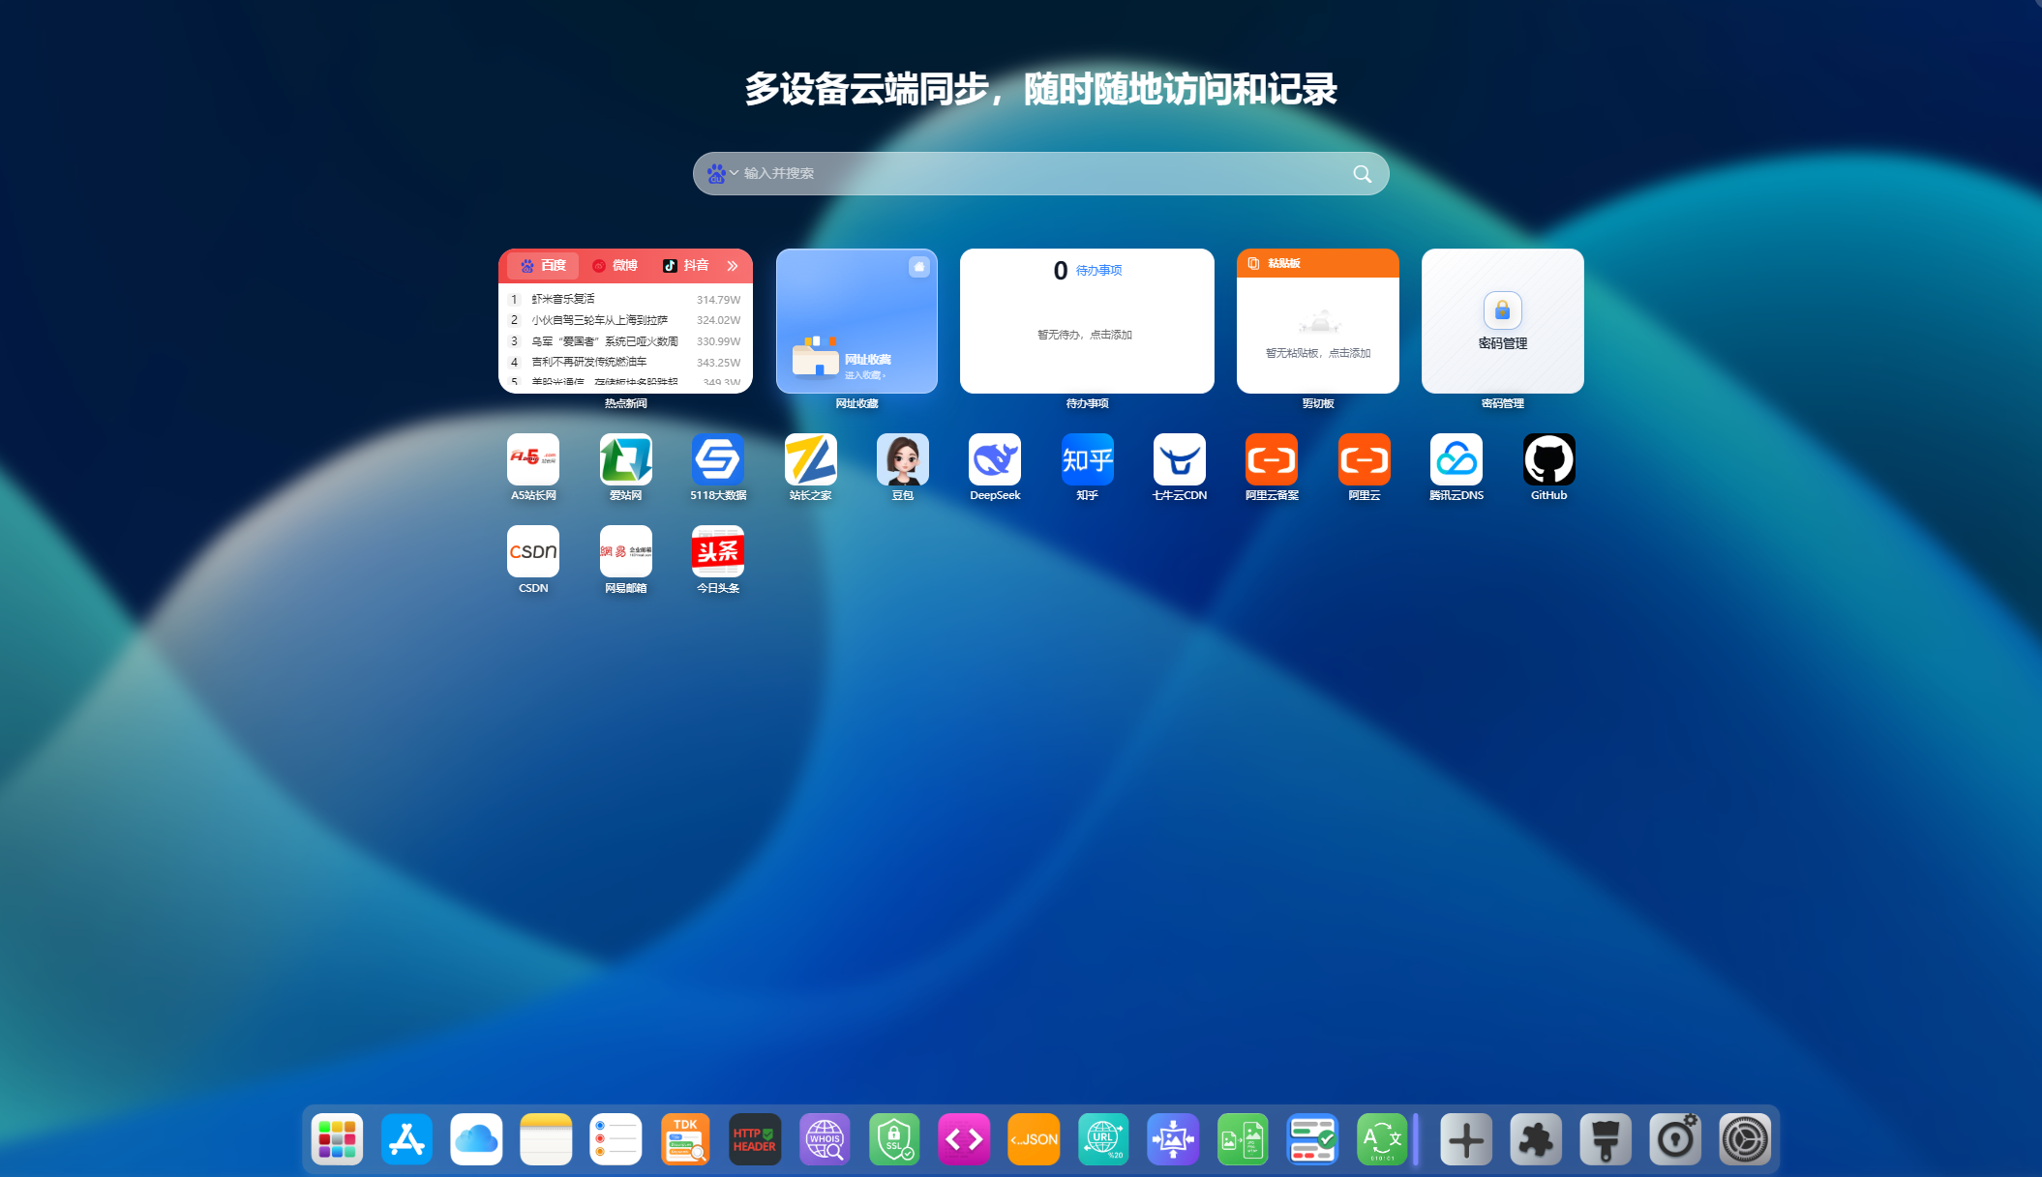Viewport: 2042px width, 1177px height.
Task: Click the 粘贴板 orange header
Action: 1318,263
